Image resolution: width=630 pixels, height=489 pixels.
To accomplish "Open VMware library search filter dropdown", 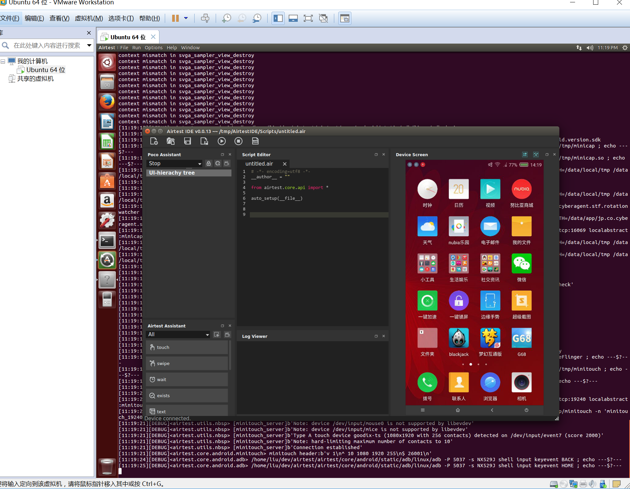I will pyautogui.click(x=89, y=46).
